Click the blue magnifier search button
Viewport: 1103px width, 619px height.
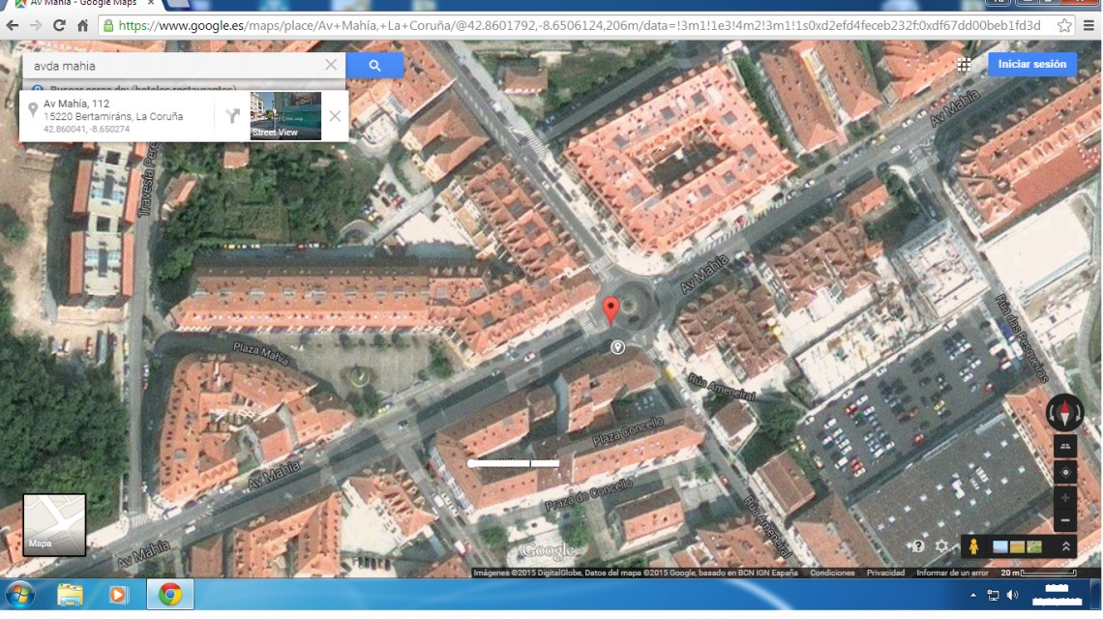pos(375,66)
